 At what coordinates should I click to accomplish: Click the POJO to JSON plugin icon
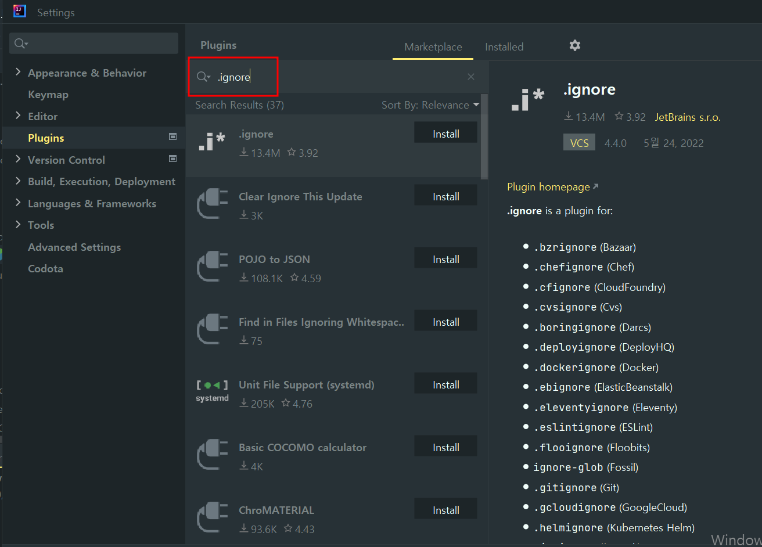pyautogui.click(x=212, y=267)
